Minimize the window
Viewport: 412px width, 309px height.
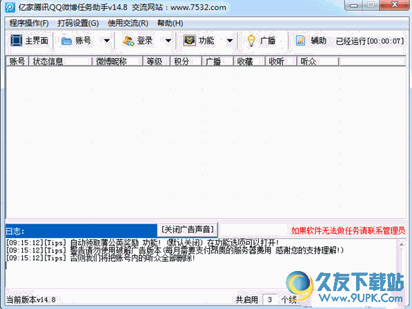(354, 5)
